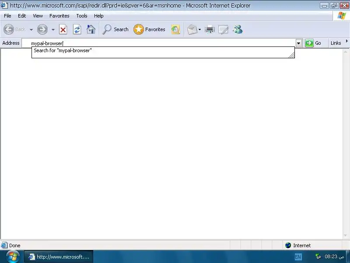The height and width of the screenshot is (263, 350).
Task: Expand the Address bar dropdown list
Action: [299, 43]
